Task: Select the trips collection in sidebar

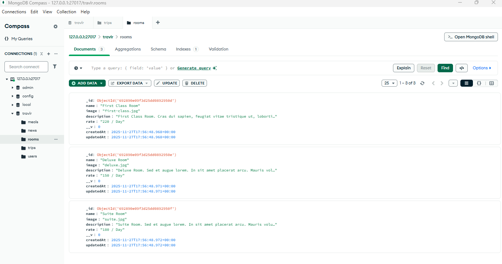Action: click(x=32, y=148)
